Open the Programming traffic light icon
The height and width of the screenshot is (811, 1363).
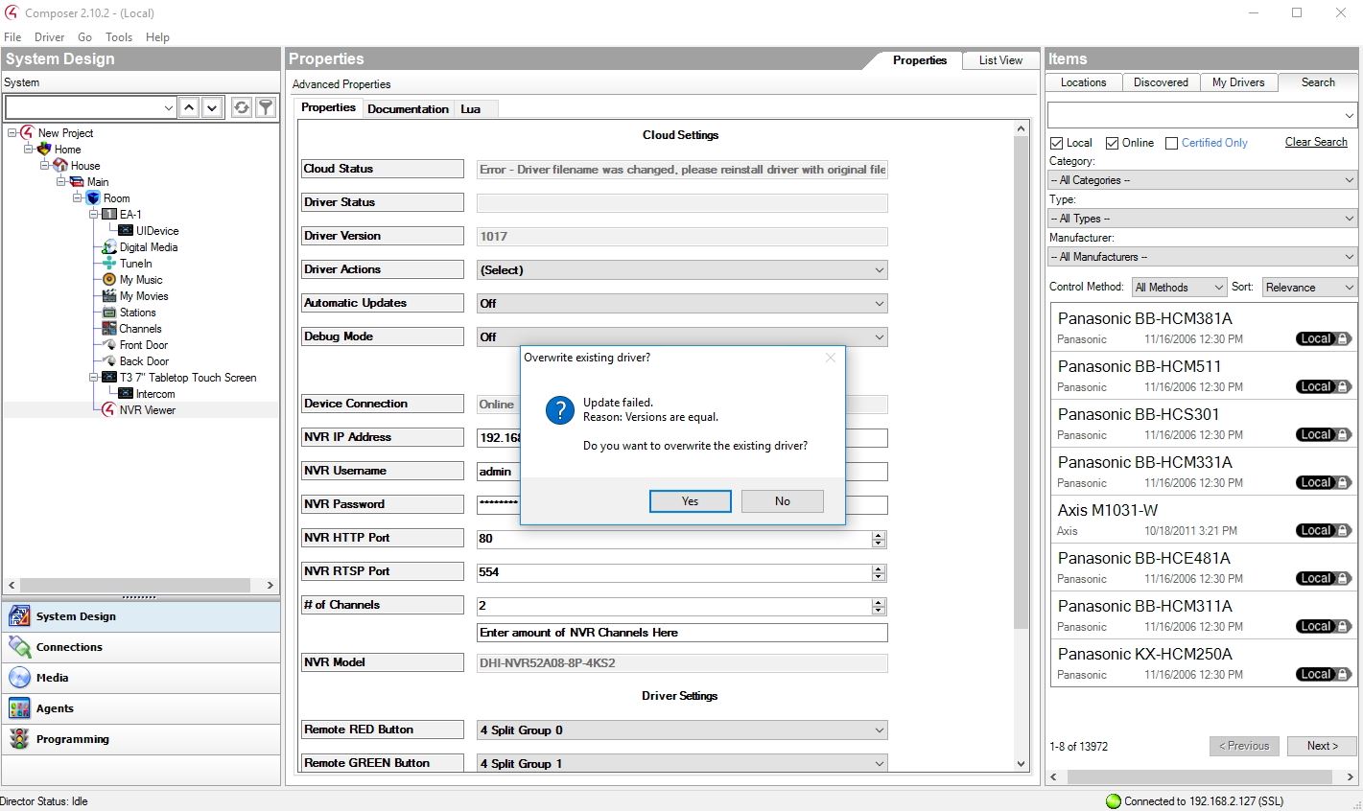(x=19, y=739)
